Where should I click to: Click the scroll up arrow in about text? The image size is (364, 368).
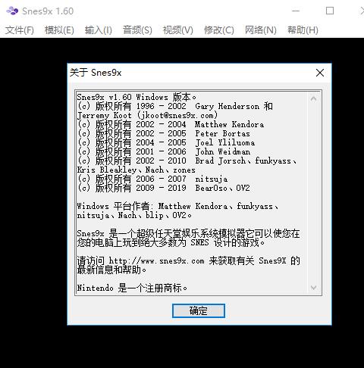click(x=313, y=98)
